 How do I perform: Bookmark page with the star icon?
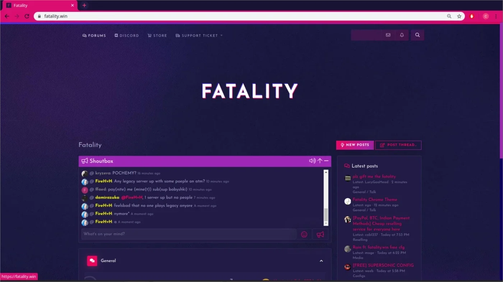coord(459,16)
